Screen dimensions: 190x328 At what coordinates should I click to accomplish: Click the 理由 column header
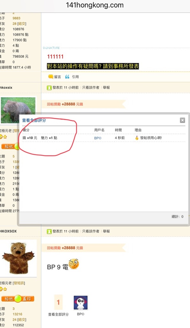[x=138, y=130]
